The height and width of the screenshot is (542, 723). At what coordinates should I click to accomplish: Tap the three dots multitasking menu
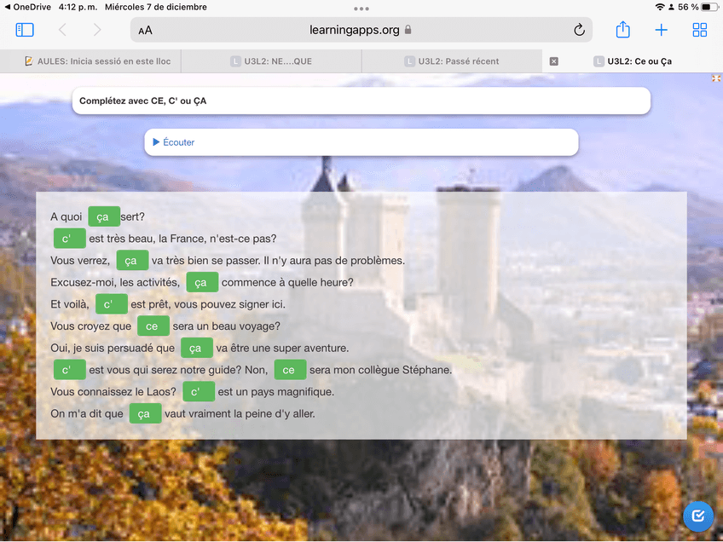point(361,9)
